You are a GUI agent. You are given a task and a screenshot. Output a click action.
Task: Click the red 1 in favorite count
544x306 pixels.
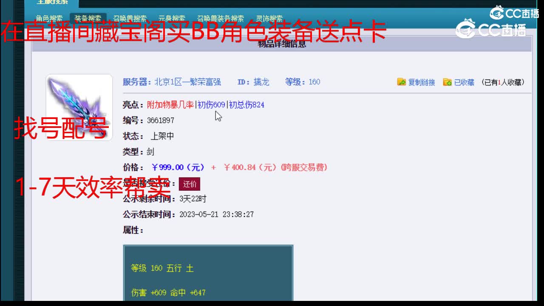click(x=498, y=82)
